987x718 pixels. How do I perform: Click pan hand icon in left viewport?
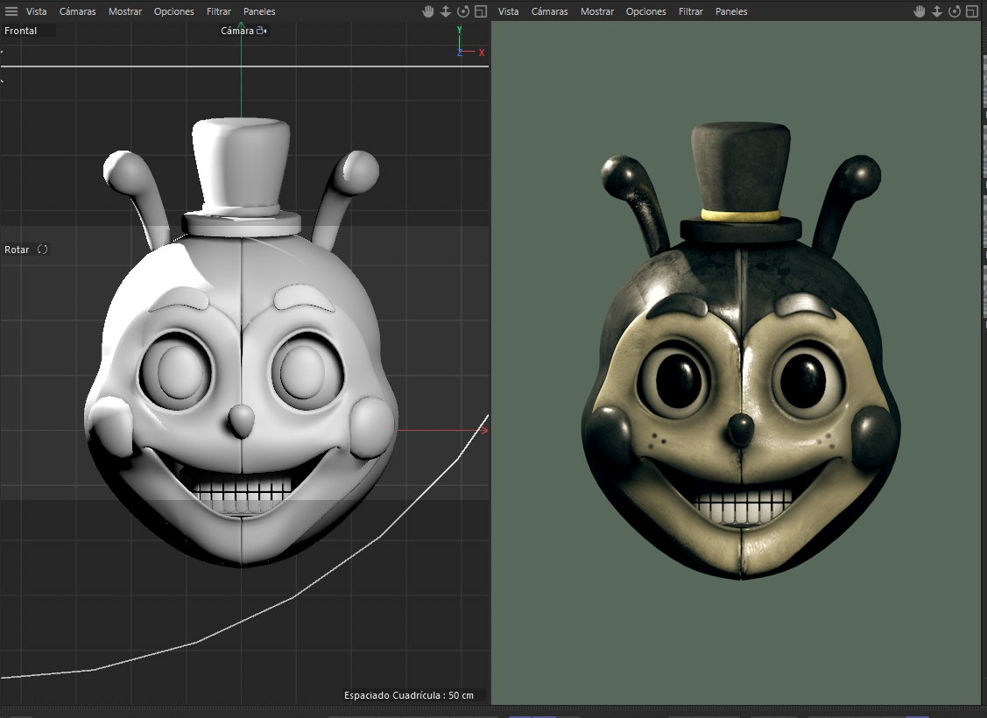(428, 11)
